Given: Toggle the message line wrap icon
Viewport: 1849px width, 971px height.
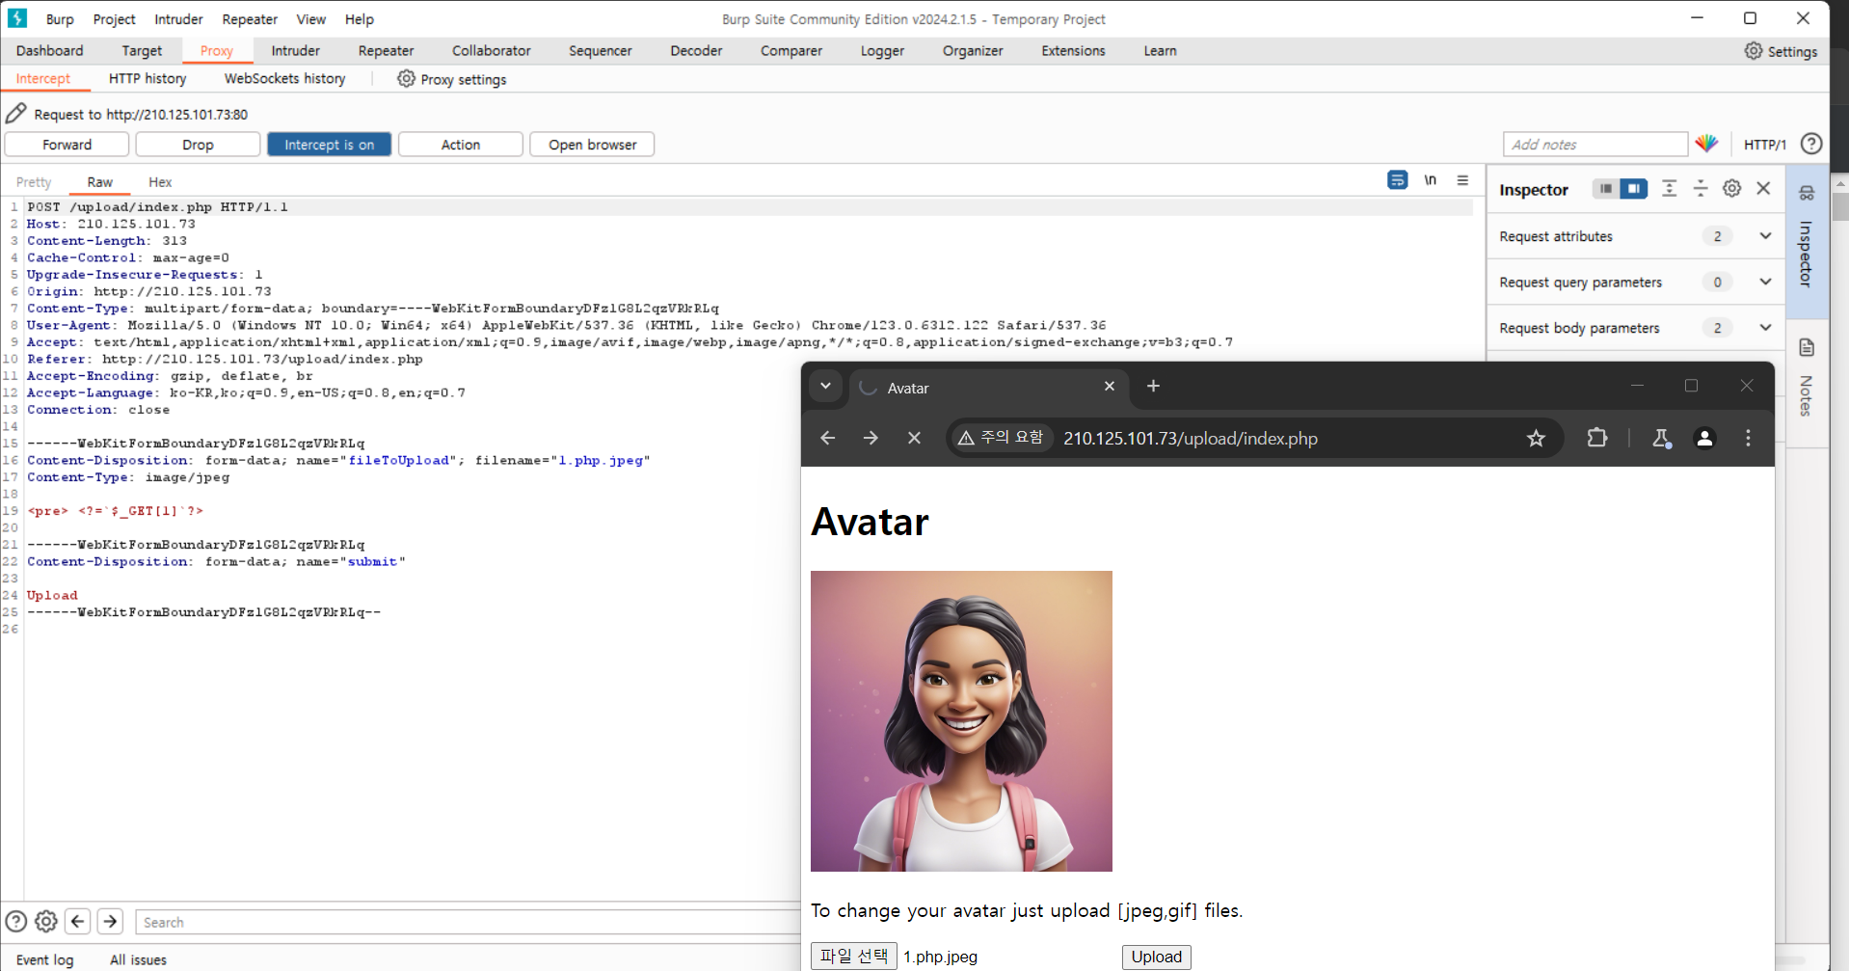Looking at the screenshot, I should [1397, 180].
